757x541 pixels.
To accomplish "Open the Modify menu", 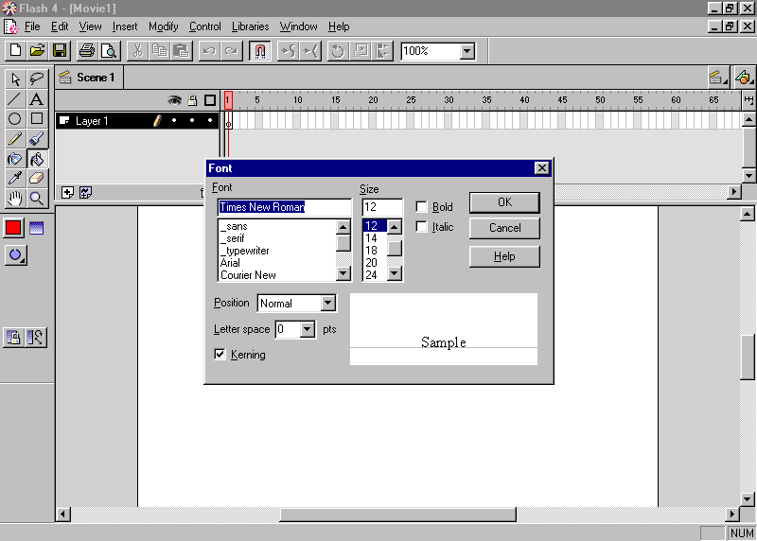I will click(163, 26).
